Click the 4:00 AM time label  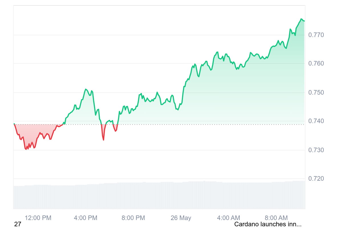tap(229, 218)
